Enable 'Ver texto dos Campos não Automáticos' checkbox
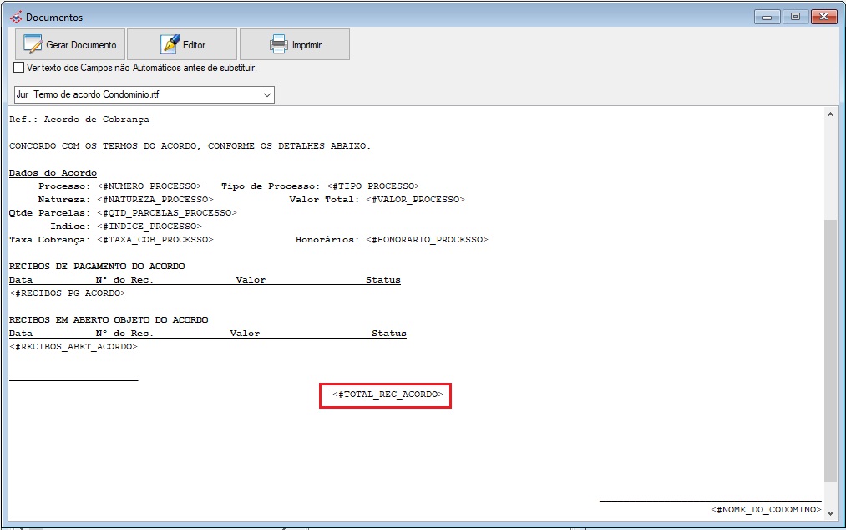The height and width of the screenshot is (530, 846). click(x=19, y=68)
